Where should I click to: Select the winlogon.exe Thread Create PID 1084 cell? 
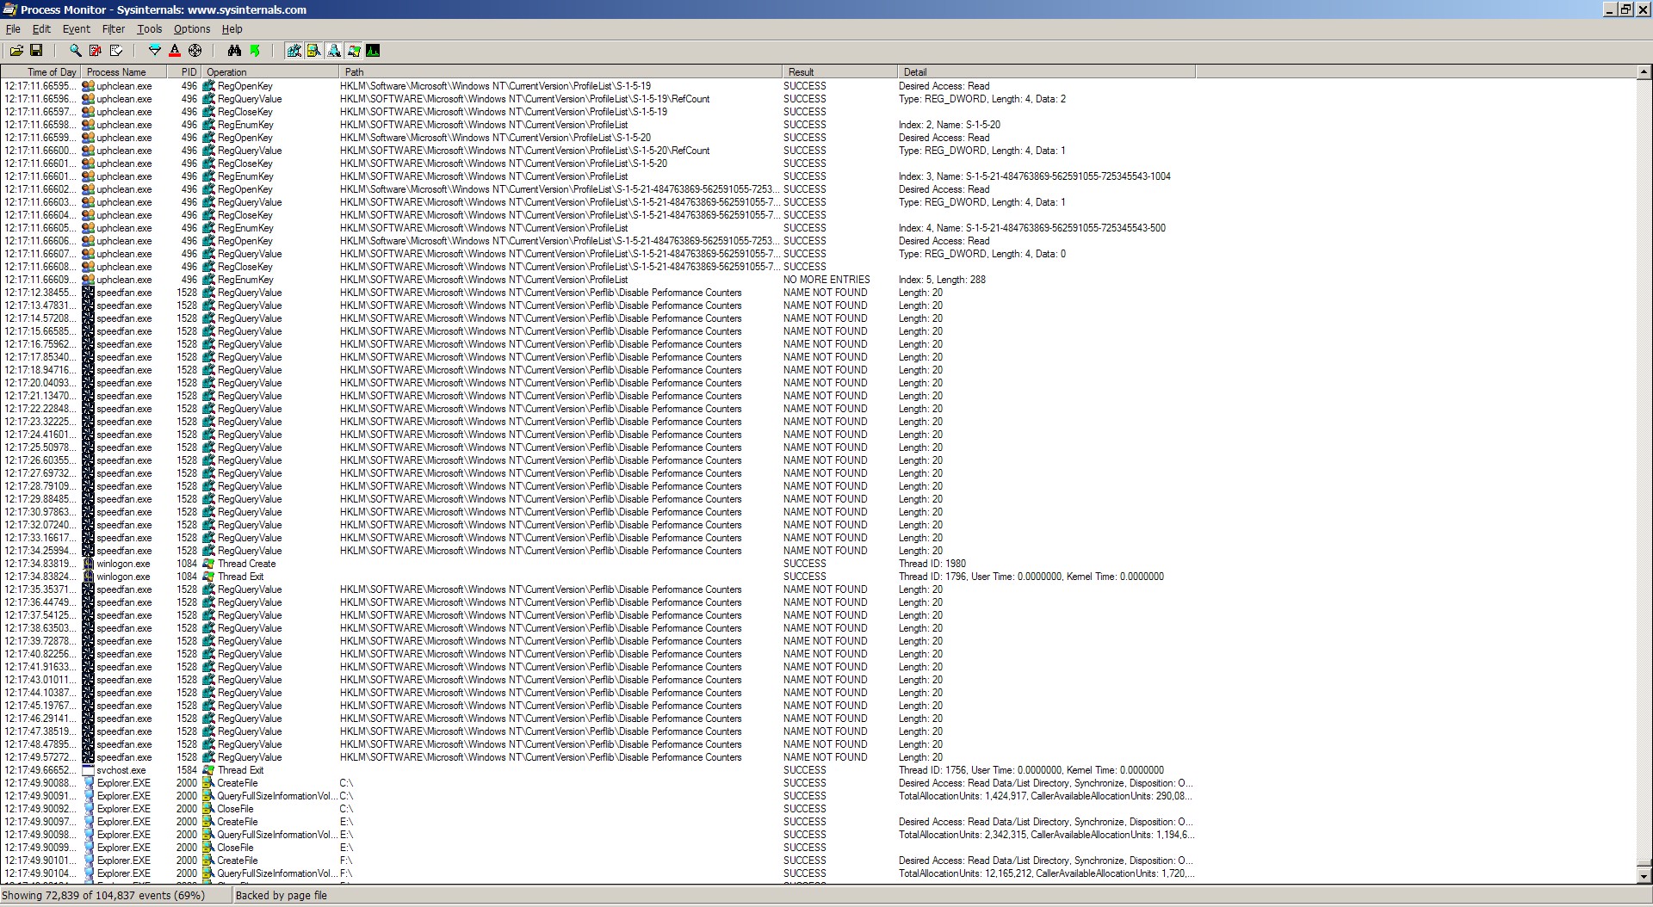[x=187, y=564]
